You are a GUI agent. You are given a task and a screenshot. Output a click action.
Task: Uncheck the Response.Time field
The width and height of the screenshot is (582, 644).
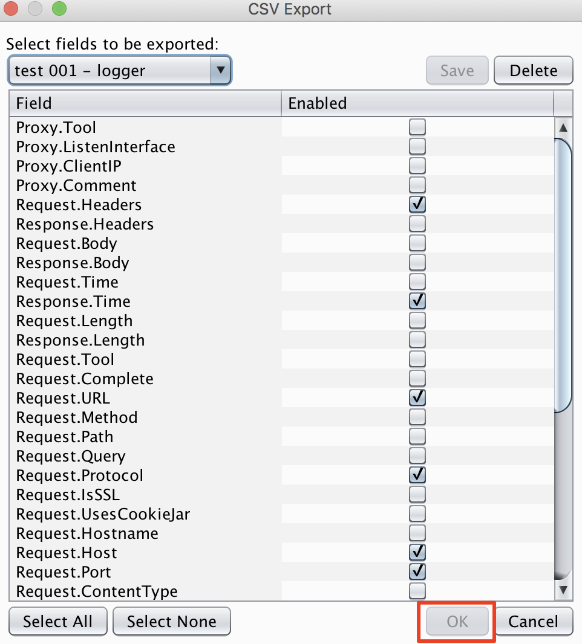click(417, 301)
